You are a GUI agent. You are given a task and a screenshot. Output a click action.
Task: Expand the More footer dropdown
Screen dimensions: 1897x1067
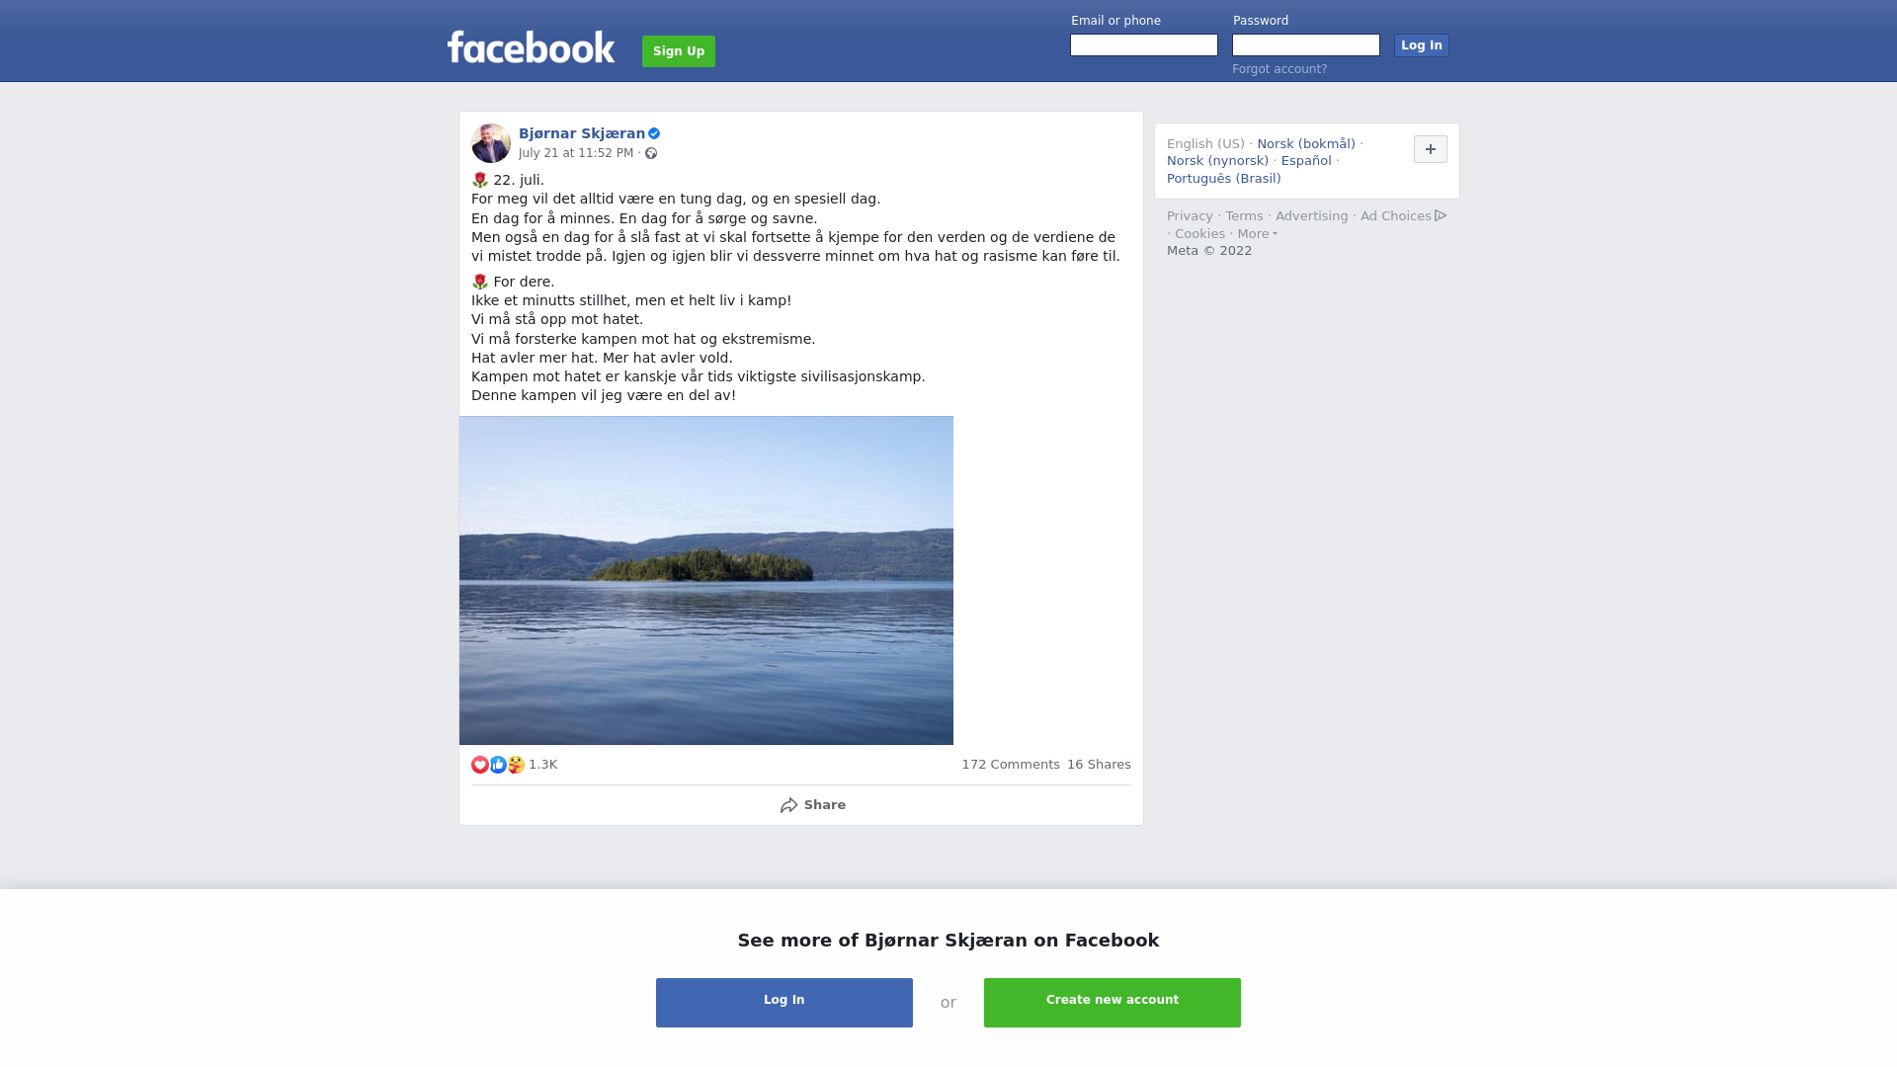1258,234
